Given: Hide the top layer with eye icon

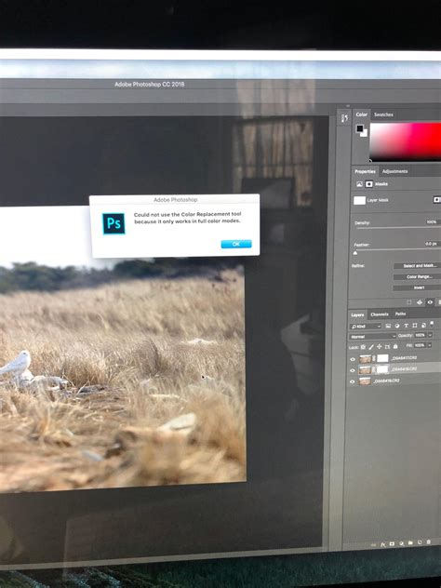Looking at the screenshot, I should [x=353, y=359].
